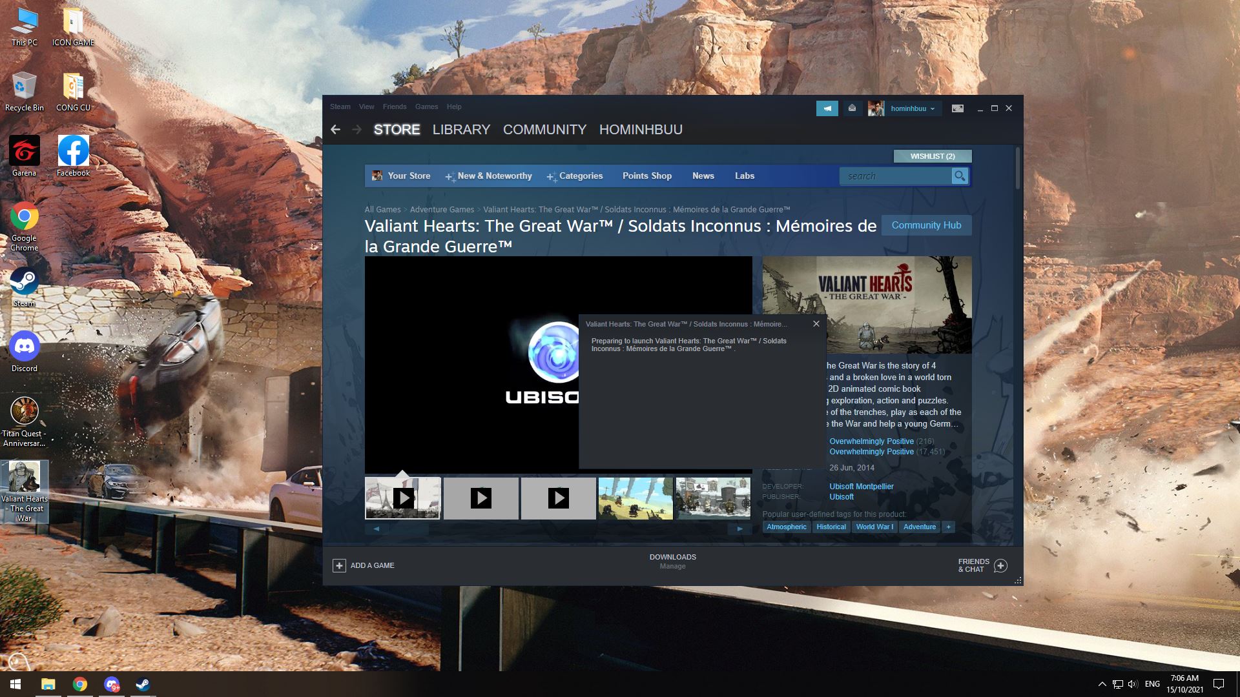Open the announcements megaphone icon

click(x=827, y=108)
